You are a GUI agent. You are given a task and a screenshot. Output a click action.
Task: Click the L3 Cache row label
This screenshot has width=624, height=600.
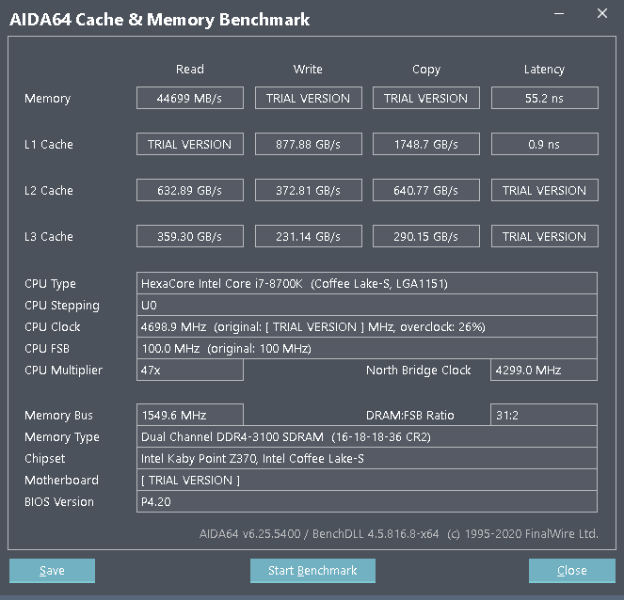49,236
